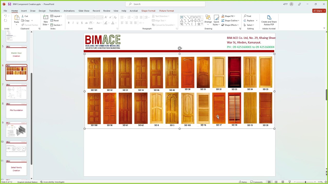Image resolution: width=328 pixels, height=184 pixels.
Task: Click the Undo arrow icon
Action: tap(5, 16)
